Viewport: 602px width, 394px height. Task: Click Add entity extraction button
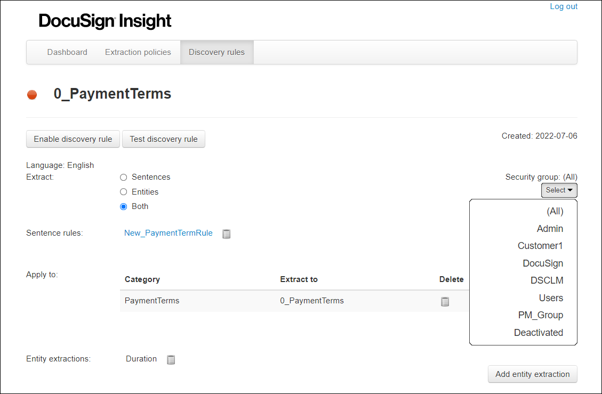tap(532, 374)
